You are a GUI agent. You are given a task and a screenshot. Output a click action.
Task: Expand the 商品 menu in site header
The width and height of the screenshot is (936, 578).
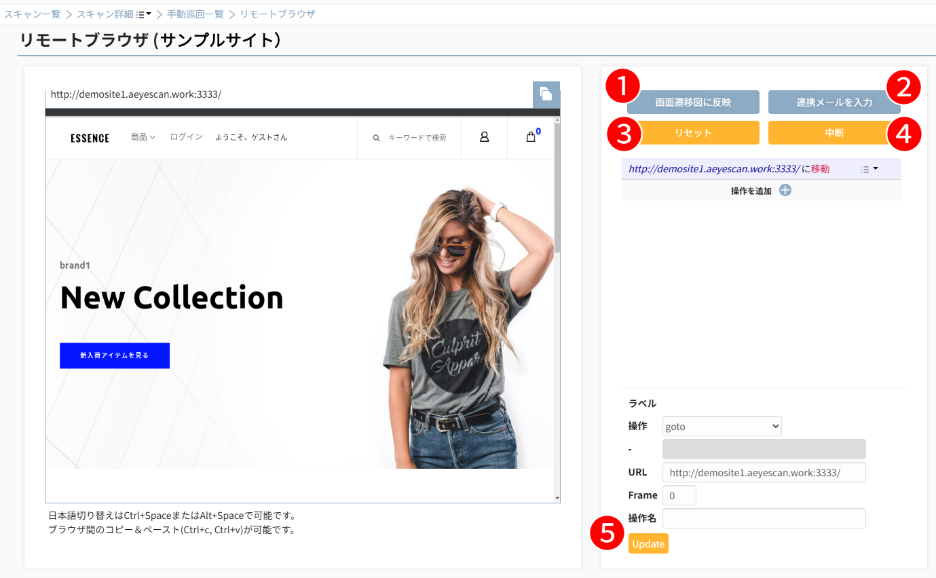tap(143, 137)
